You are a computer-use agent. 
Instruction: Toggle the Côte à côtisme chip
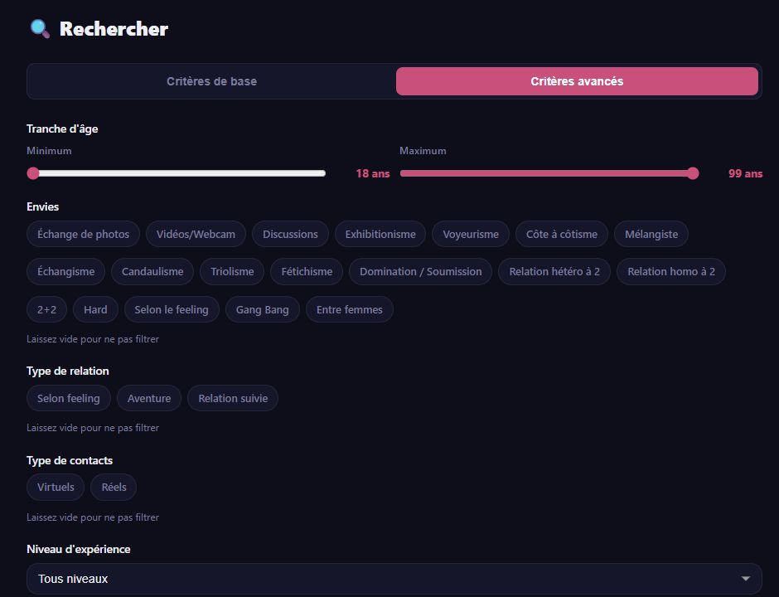[561, 234]
